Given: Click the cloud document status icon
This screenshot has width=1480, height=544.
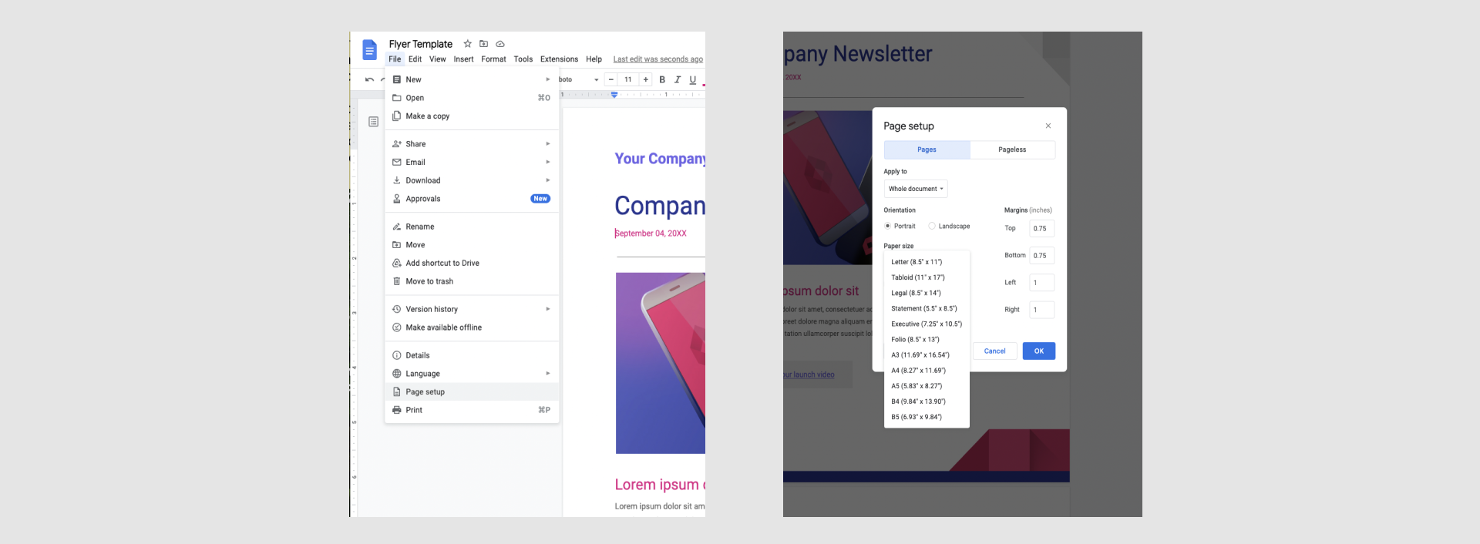Looking at the screenshot, I should [x=500, y=44].
